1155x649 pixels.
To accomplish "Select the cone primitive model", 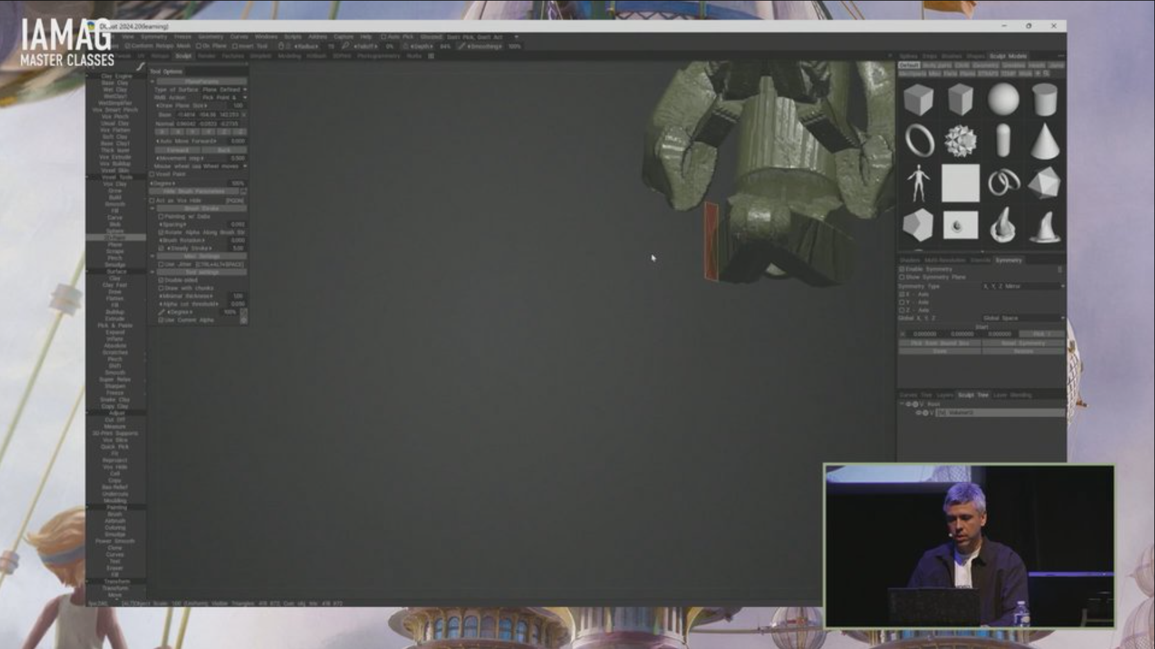I will 1045,141.
